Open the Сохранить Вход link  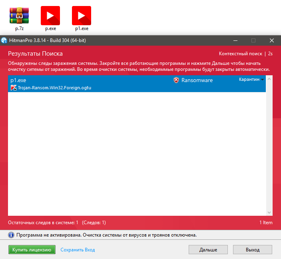coord(78,250)
